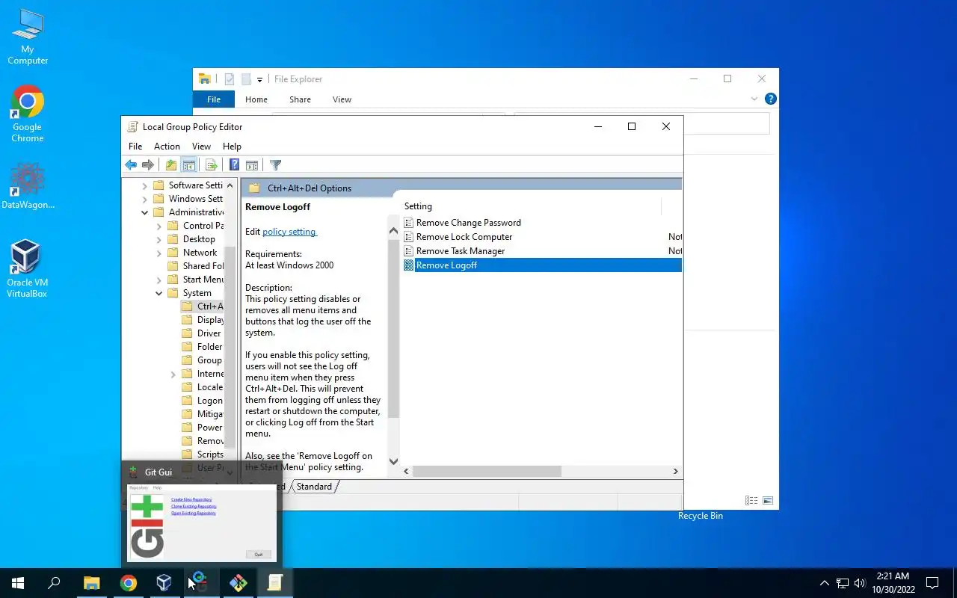Screen dimensions: 957x598
Task: Click File Explorer's New Folder quick access icon
Action: [x=246, y=79]
